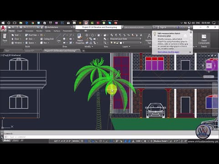Click the Save icon in quick access toolbar
Image resolution: width=219 pixels, height=164 pixels.
17,27
